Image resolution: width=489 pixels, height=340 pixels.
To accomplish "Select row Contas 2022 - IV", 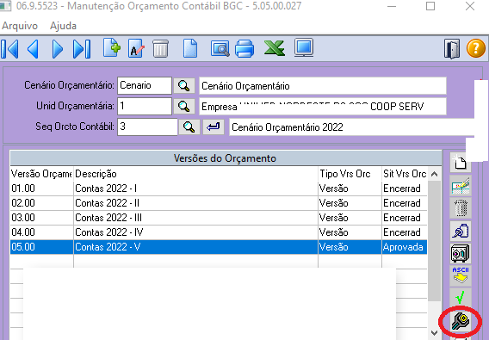I will tap(219, 232).
